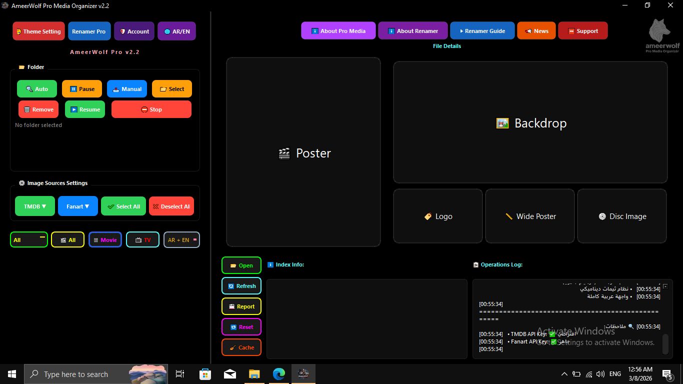Stop the running operation

[151, 109]
